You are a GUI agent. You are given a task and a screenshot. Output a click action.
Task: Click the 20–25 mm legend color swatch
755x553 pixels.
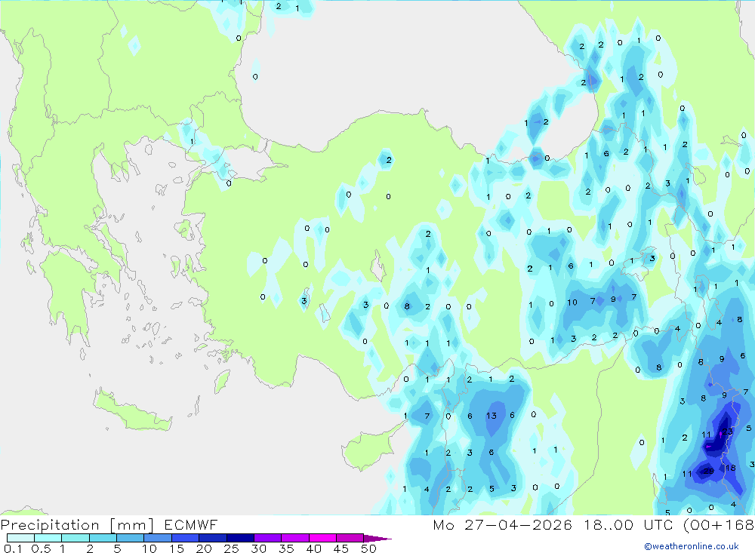coord(212,538)
